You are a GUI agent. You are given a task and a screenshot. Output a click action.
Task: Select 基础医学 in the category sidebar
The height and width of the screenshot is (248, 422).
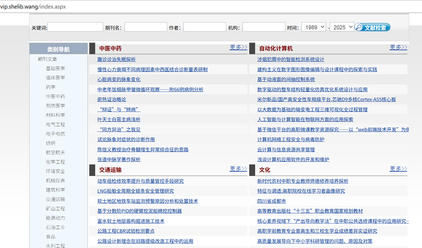(x=55, y=68)
